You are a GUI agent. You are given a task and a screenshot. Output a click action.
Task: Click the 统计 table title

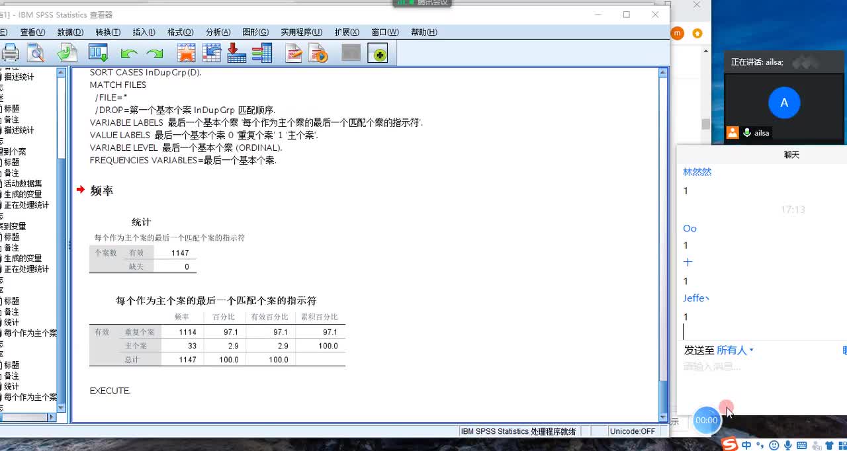coord(141,222)
